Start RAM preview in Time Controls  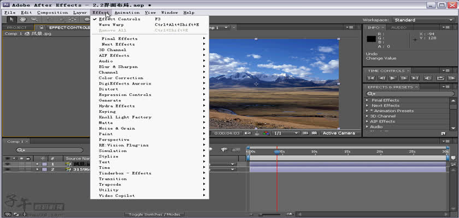[x=451, y=78]
